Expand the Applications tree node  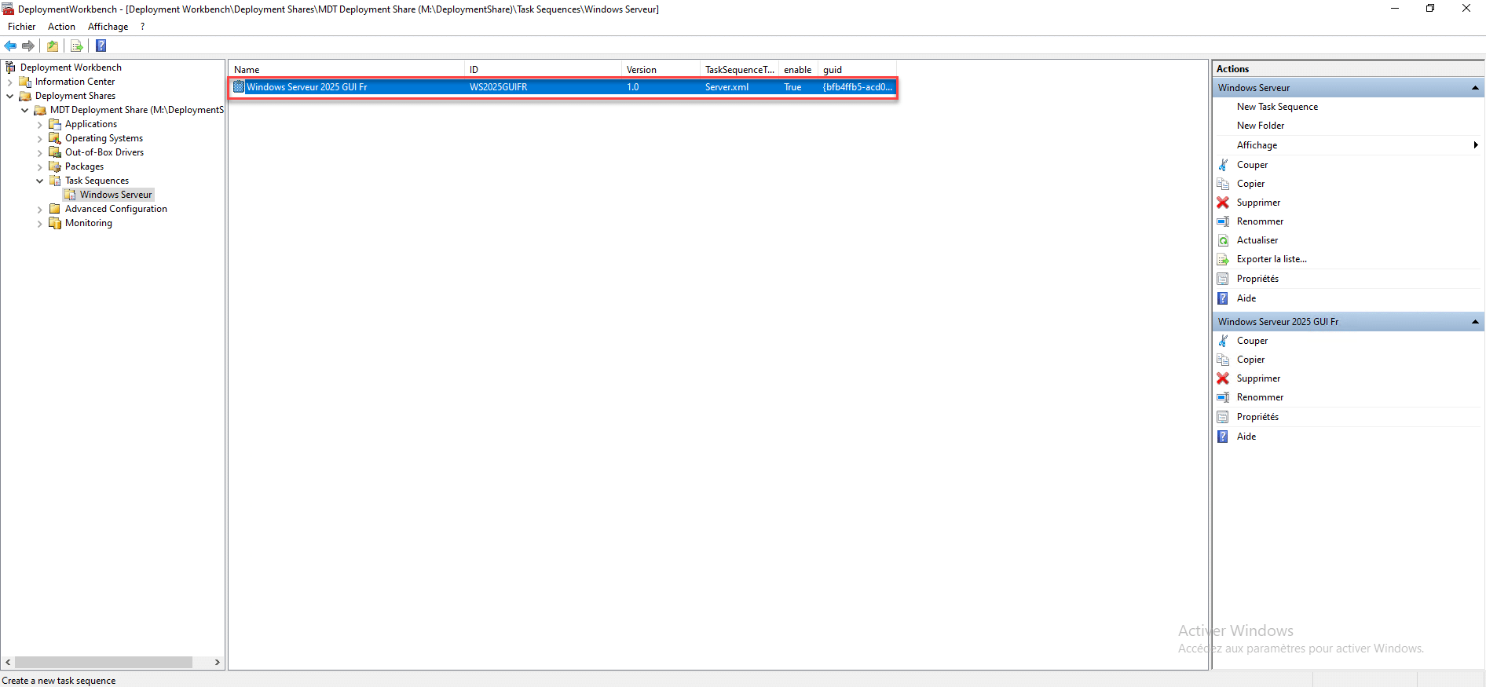(40, 125)
